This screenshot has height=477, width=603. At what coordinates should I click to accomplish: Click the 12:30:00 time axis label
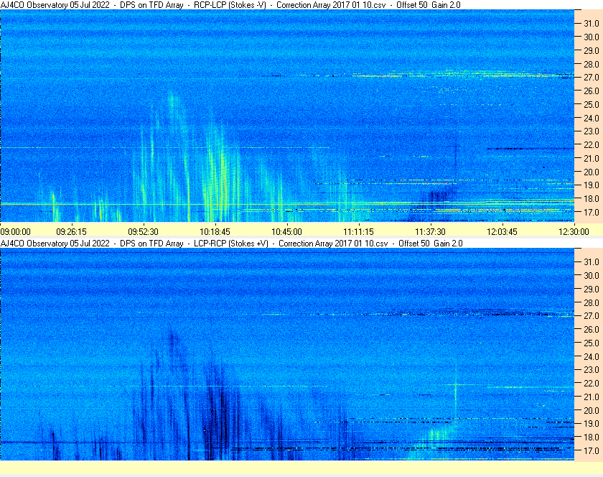(x=574, y=232)
